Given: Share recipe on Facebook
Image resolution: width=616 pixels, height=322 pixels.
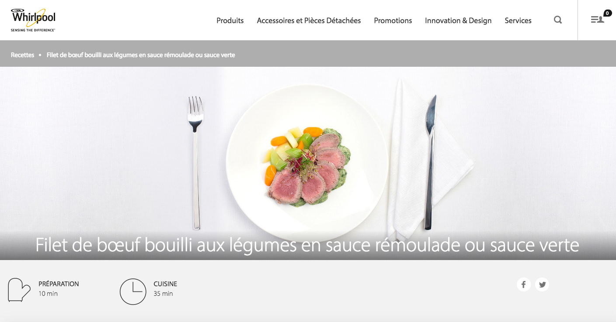Looking at the screenshot, I should click(524, 284).
